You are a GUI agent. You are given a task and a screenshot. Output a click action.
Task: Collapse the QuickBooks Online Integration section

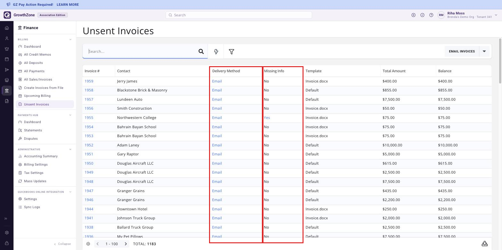point(70,192)
